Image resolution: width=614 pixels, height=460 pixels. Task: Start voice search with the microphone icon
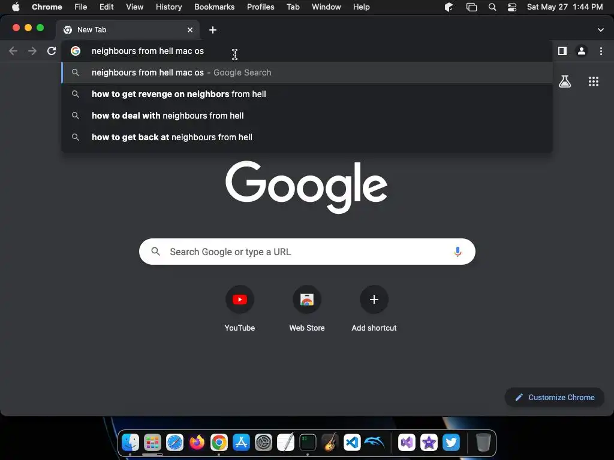click(x=458, y=252)
